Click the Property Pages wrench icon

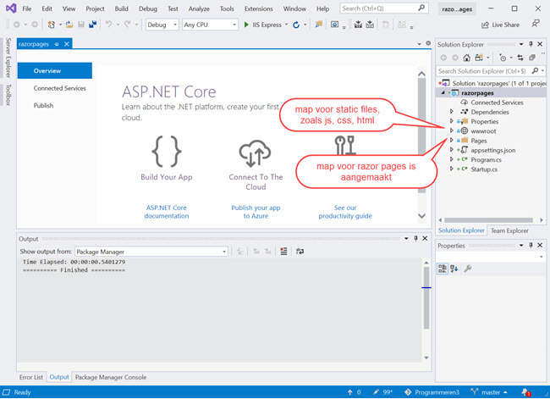pyautogui.click(x=468, y=269)
